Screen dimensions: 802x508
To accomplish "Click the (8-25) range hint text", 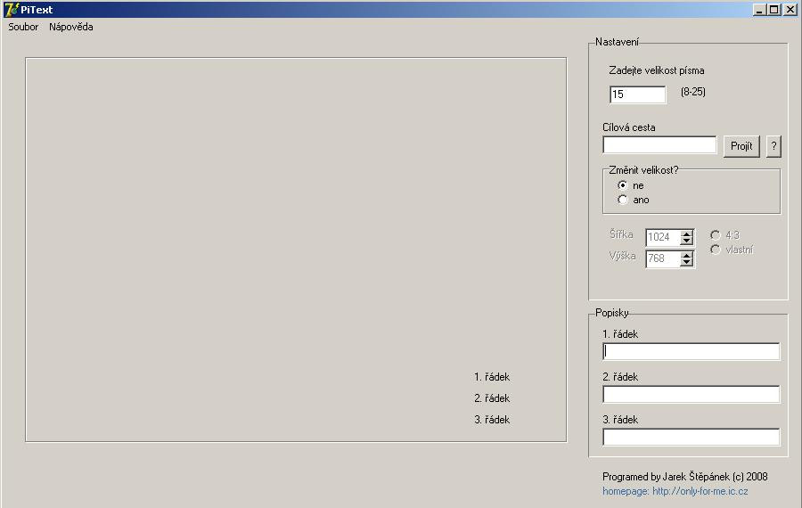I will pyautogui.click(x=693, y=92).
